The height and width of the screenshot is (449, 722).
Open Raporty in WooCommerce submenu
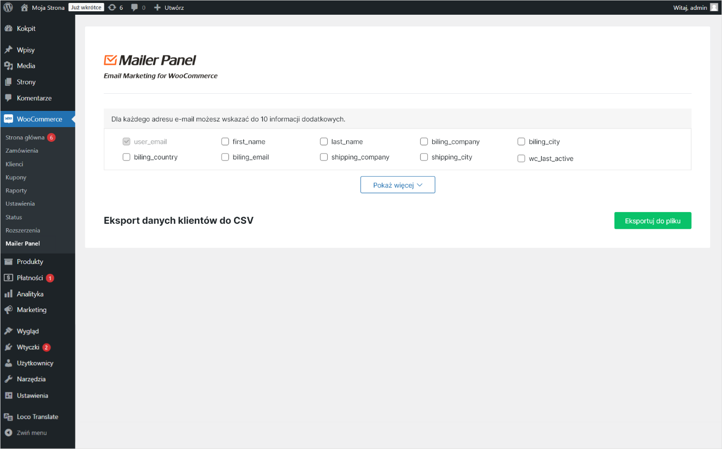[x=16, y=190]
